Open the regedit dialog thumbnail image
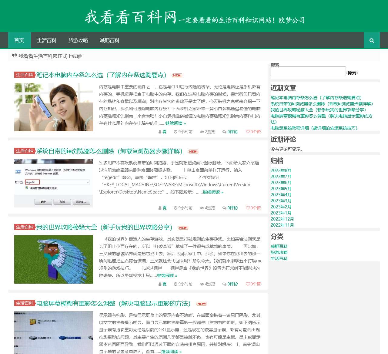The image size is (388, 354). (x=54, y=183)
